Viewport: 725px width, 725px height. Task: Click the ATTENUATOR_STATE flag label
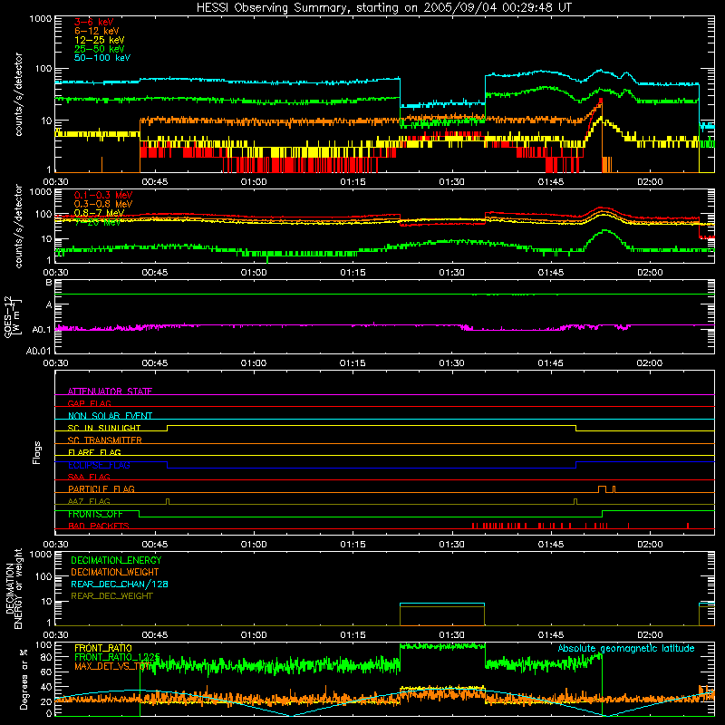coord(110,391)
